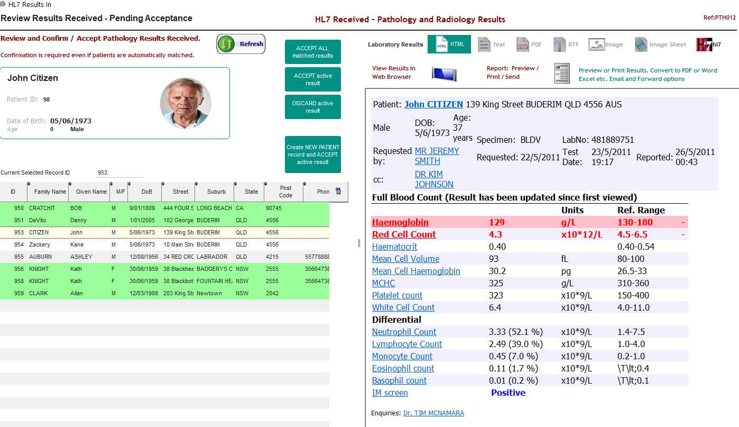
Task: Open the White Cell Count link
Action: pyautogui.click(x=403, y=307)
